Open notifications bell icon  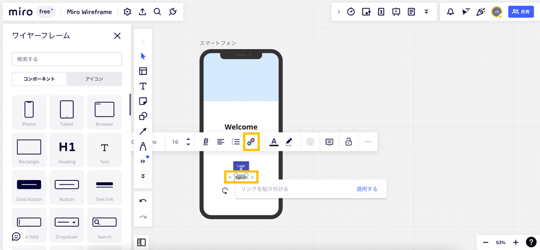(450, 12)
